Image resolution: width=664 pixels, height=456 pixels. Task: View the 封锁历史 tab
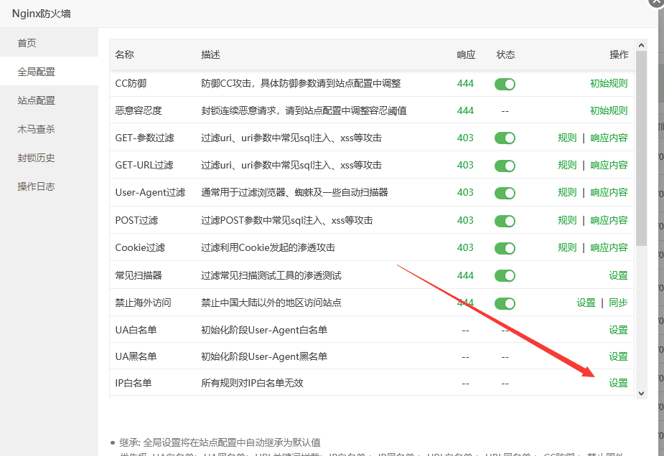coord(49,158)
